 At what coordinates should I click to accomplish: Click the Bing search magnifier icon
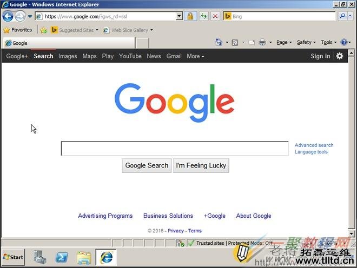[342, 16]
